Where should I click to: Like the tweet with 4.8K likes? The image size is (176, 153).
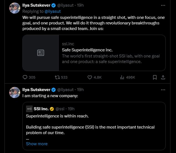pyautogui.click(x=90, y=77)
